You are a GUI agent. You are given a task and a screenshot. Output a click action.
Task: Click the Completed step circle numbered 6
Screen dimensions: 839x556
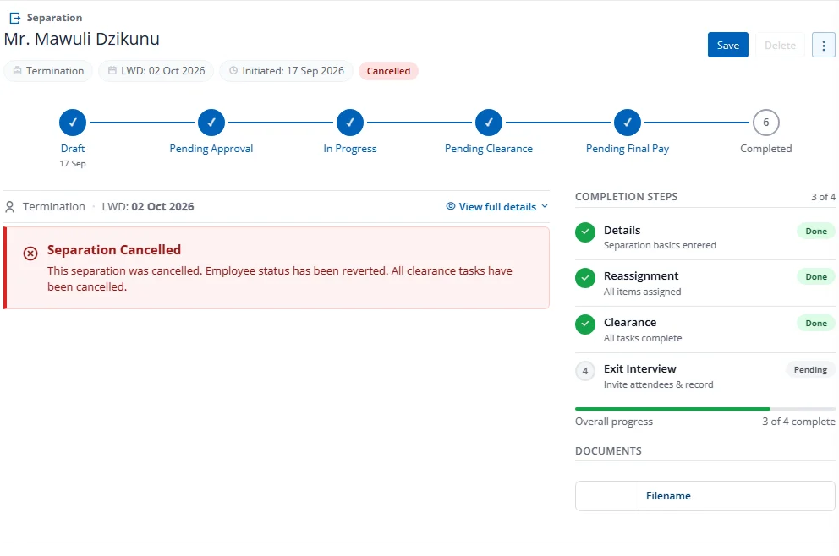[765, 123]
